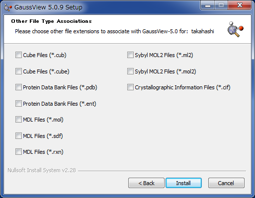
Task: Cancel the GaussView setup
Action: [226, 183]
